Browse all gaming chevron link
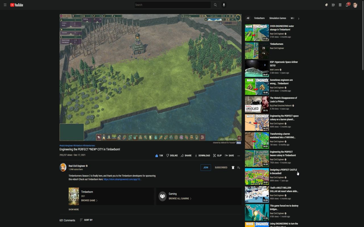The width and height of the screenshot is (364, 227). tap(180, 199)
